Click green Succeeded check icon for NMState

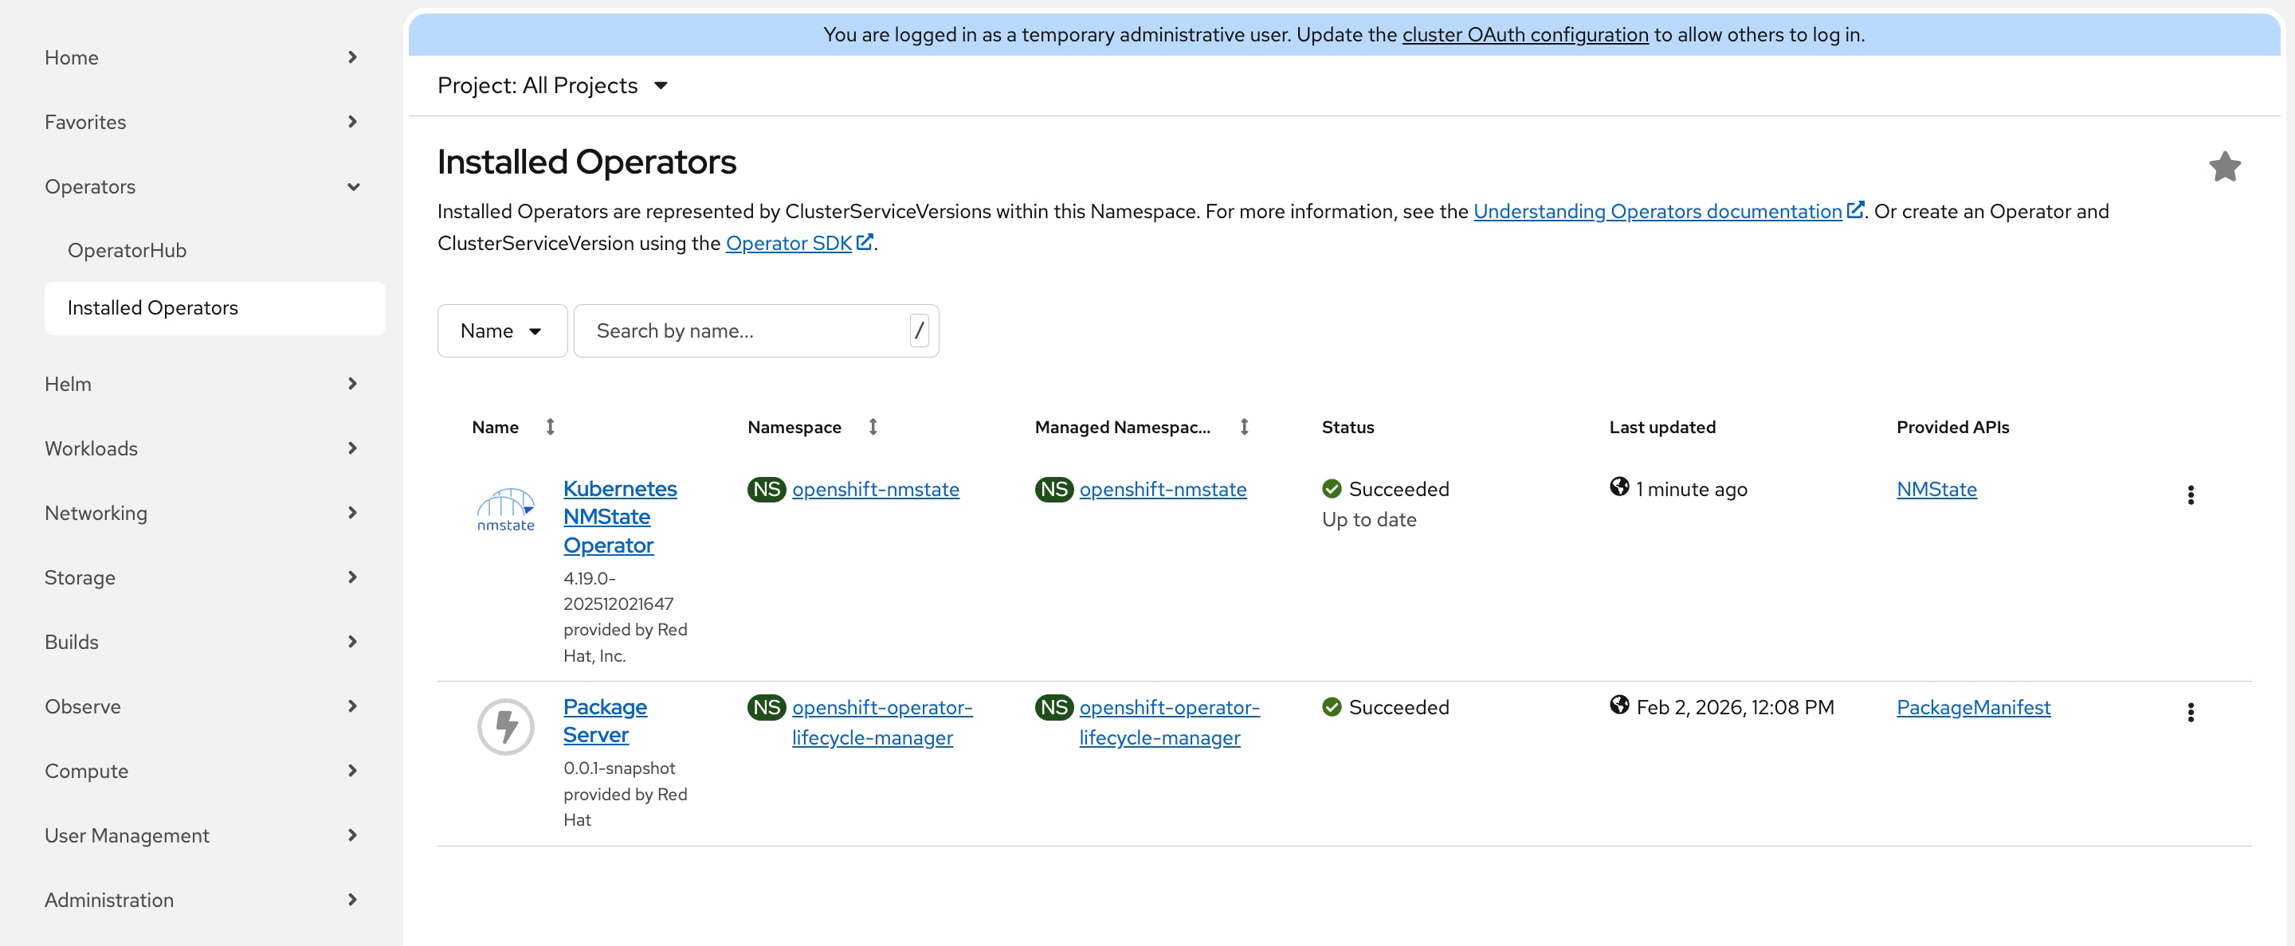(x=1332, y=489)
